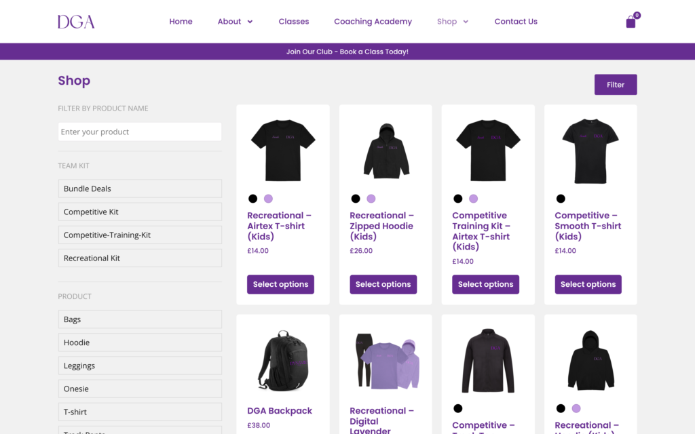Open the DGA Backpack product image
The image size is (695, 434).
click(283, 360)
